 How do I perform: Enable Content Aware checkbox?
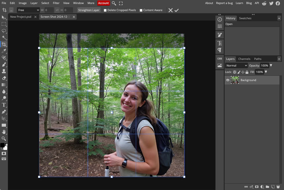coord(141,10)
